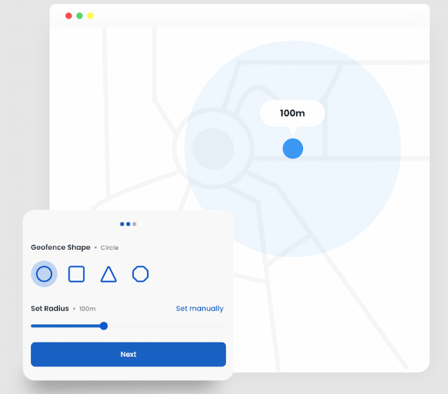This screenshot has height=394, width=448.
Task: Select the square geofence shape
Action: 76,274
